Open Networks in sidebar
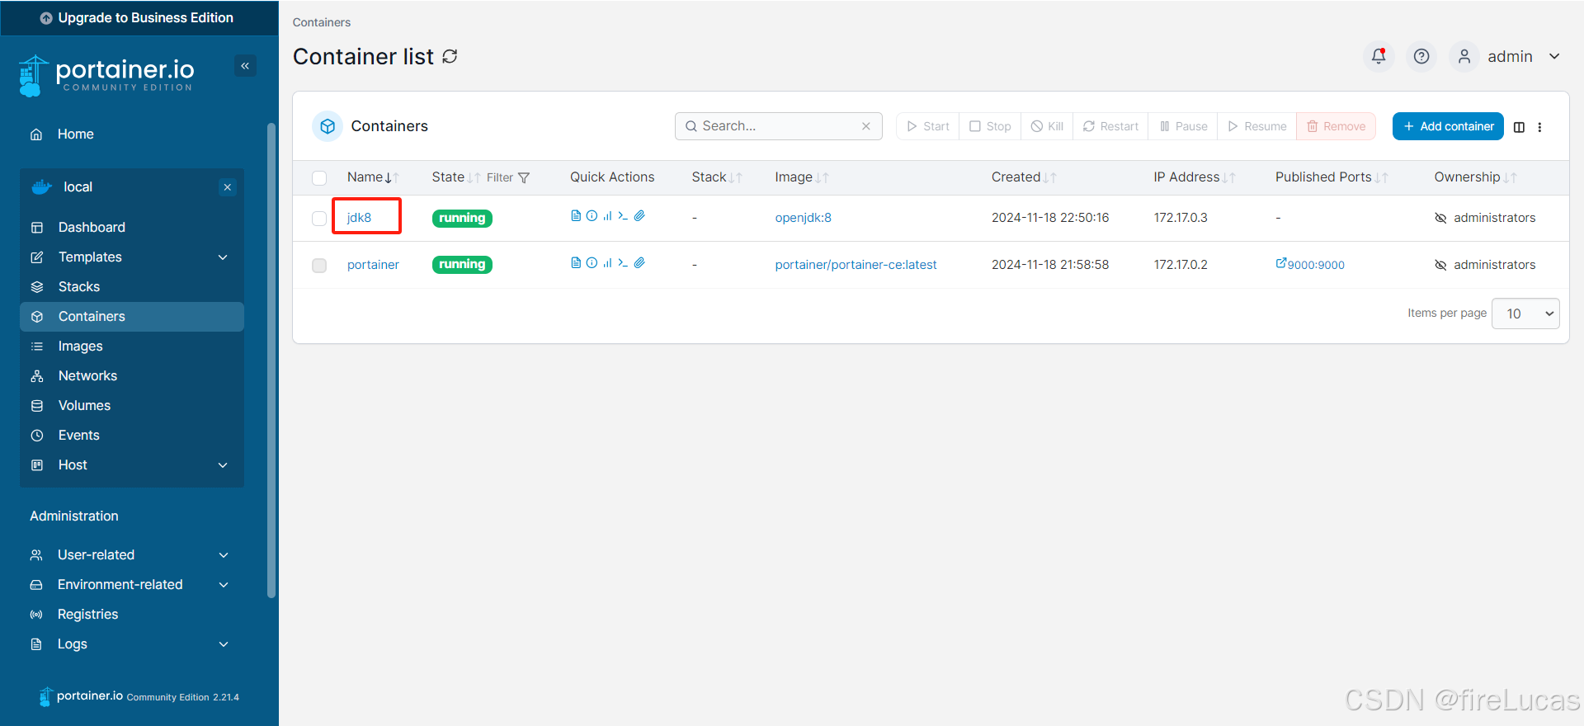The image size is (1584, 726). pos(132,376)
